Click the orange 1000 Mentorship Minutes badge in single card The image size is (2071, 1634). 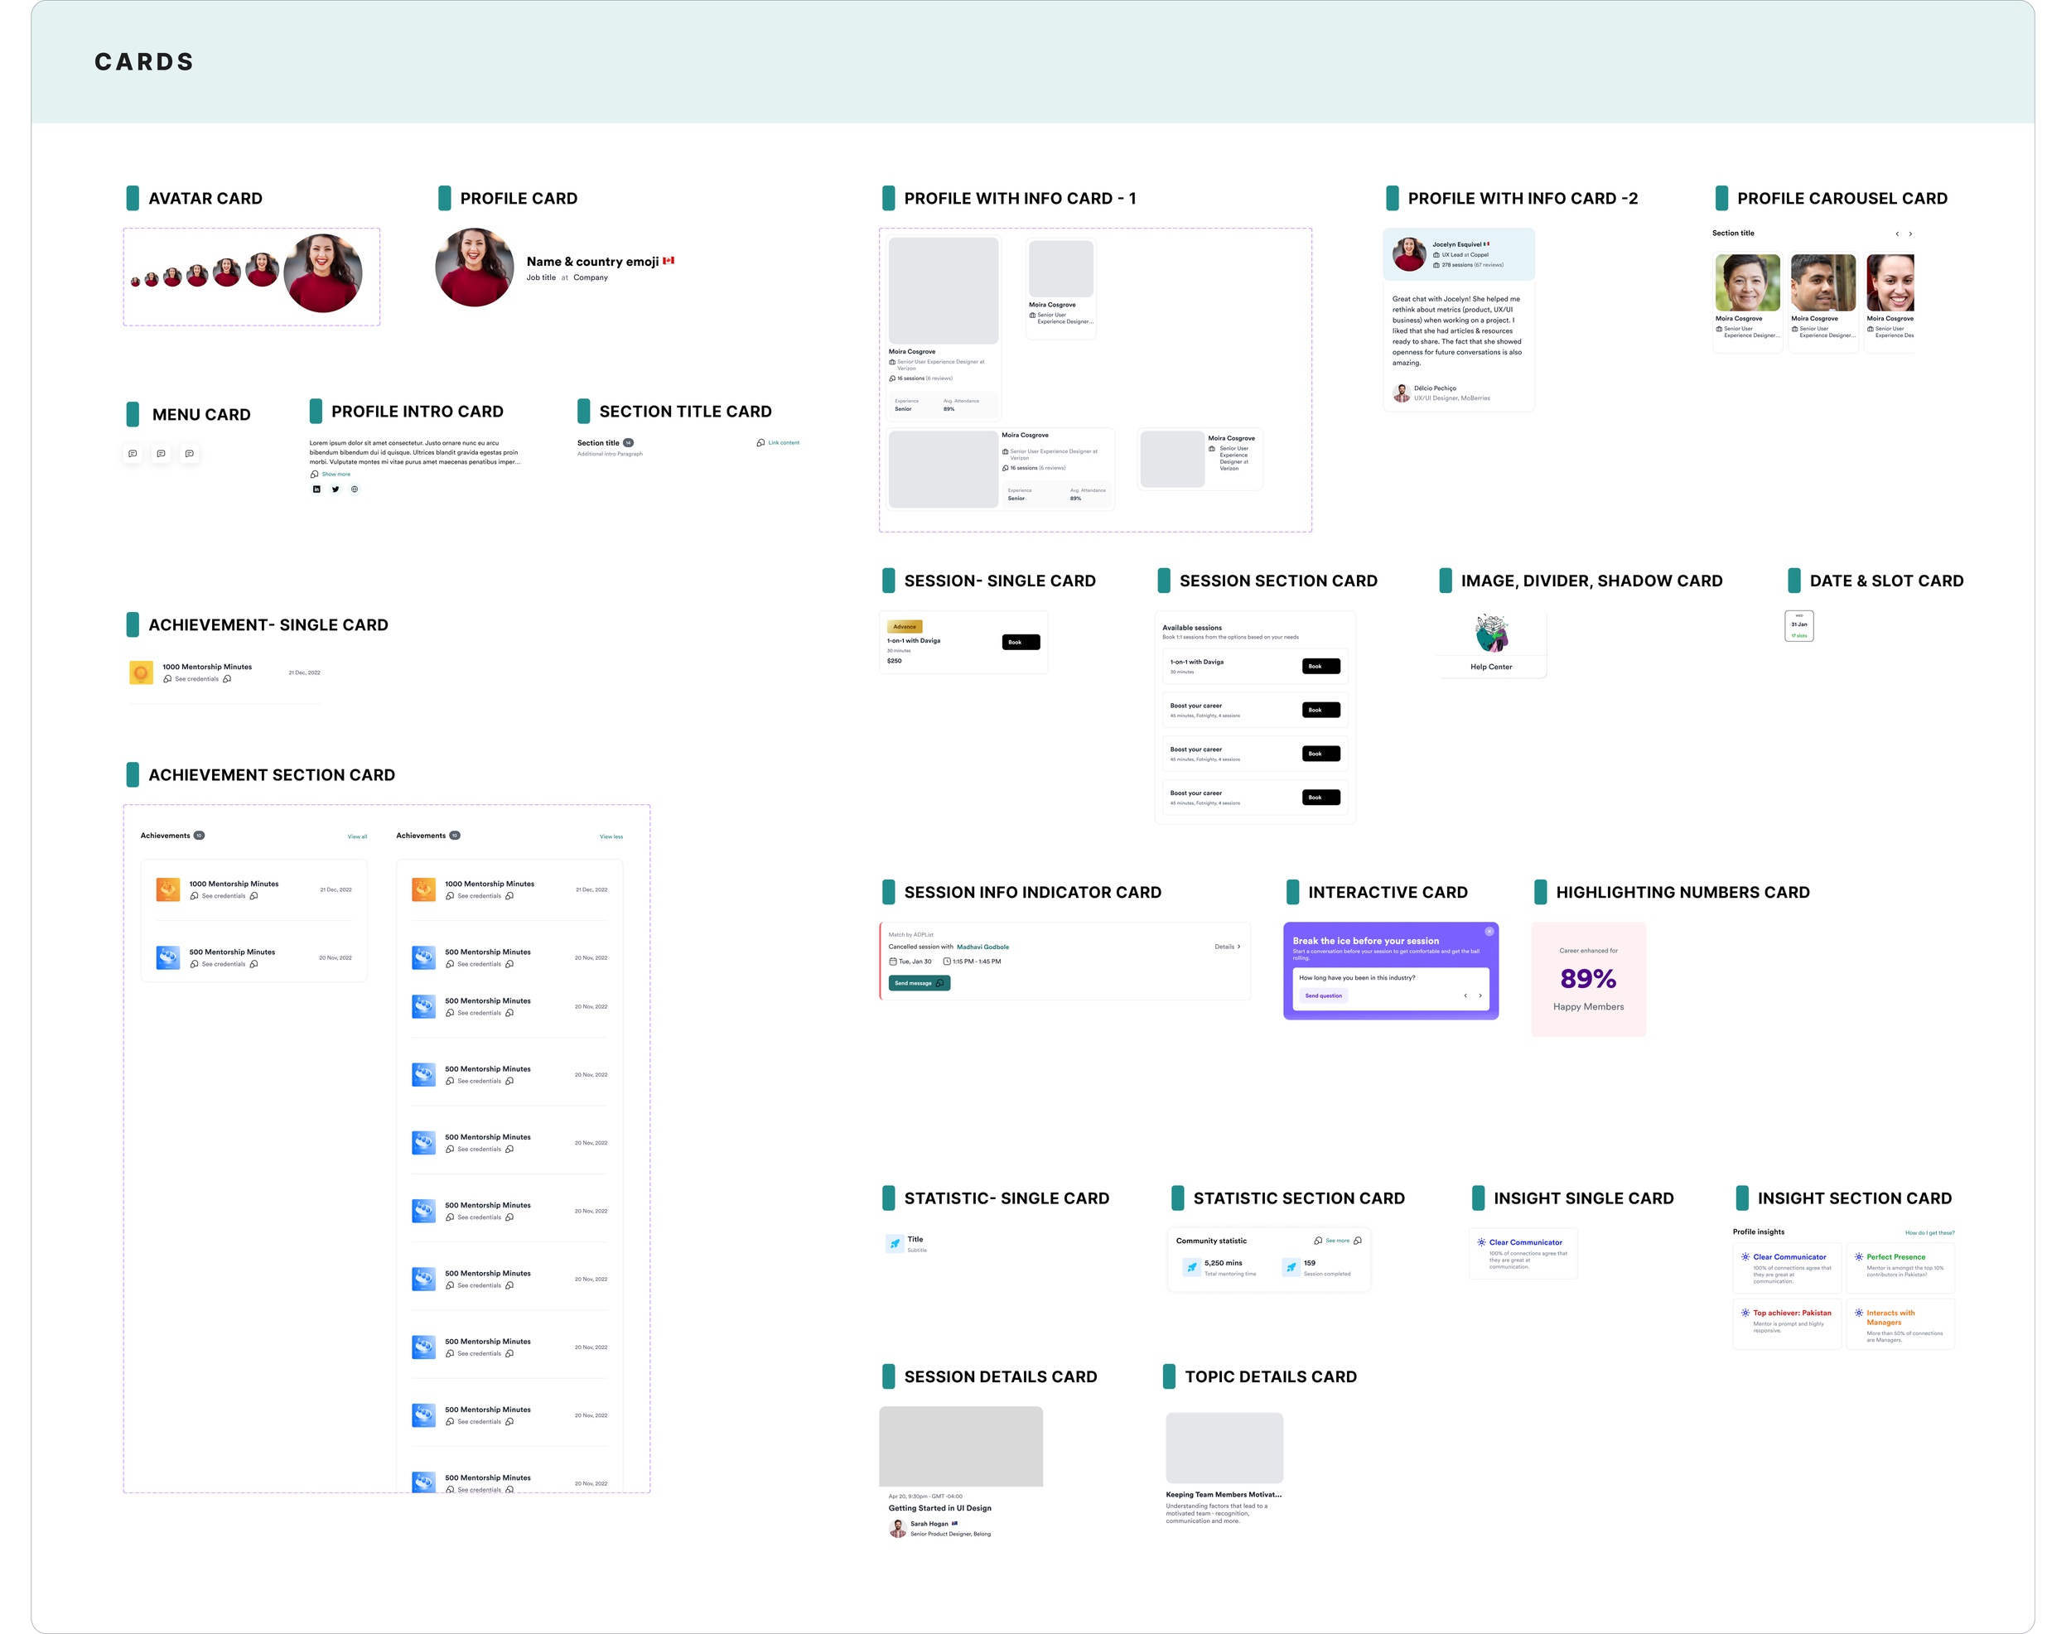pyautogui.click(x=141, y=672)
